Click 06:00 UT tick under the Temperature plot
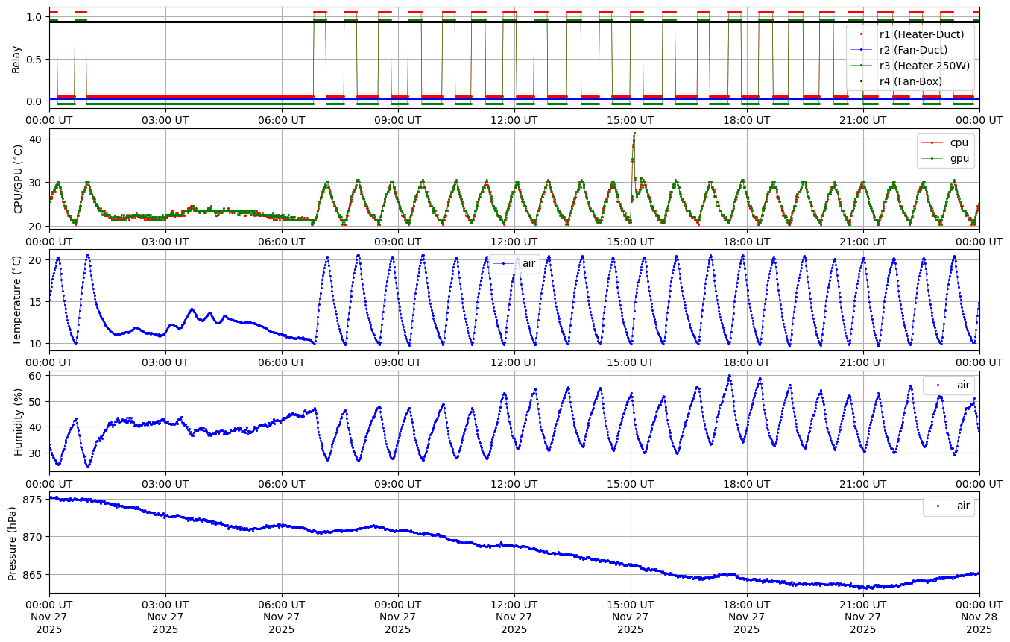The width and height of the screenshot is (1010, 642). tap(282, 361)
